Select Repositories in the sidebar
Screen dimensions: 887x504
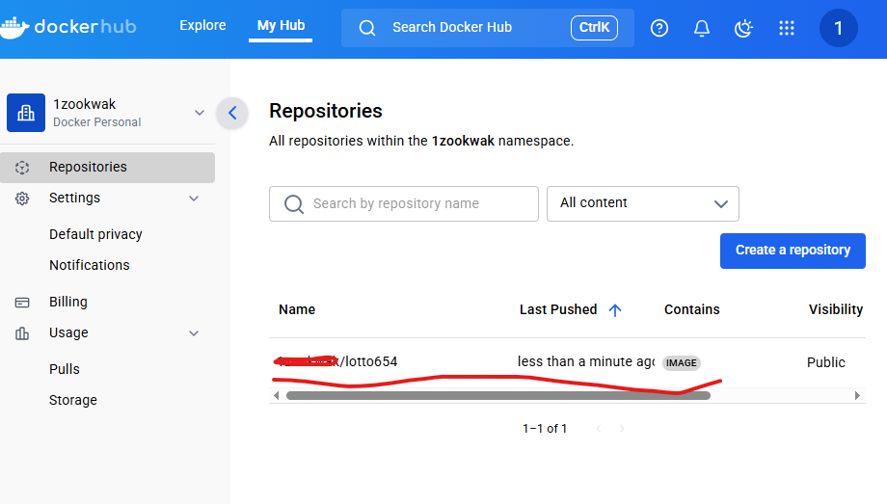coord(107,168)
